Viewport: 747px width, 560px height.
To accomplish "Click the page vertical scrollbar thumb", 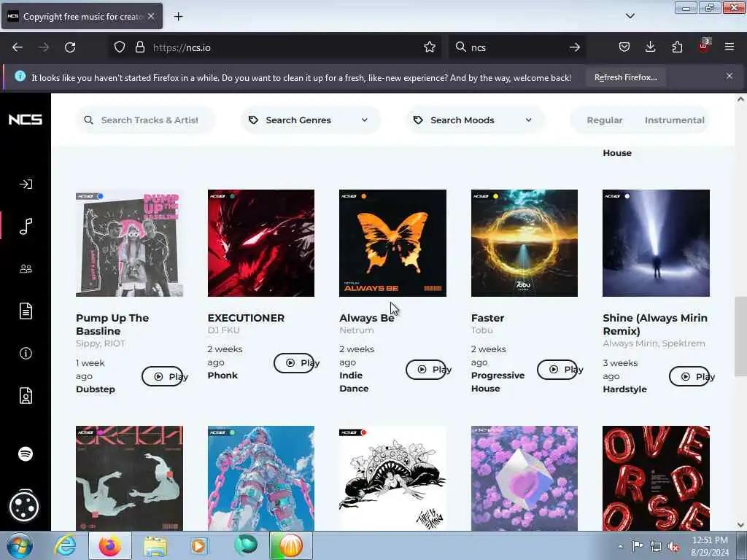I will (740, 336).
